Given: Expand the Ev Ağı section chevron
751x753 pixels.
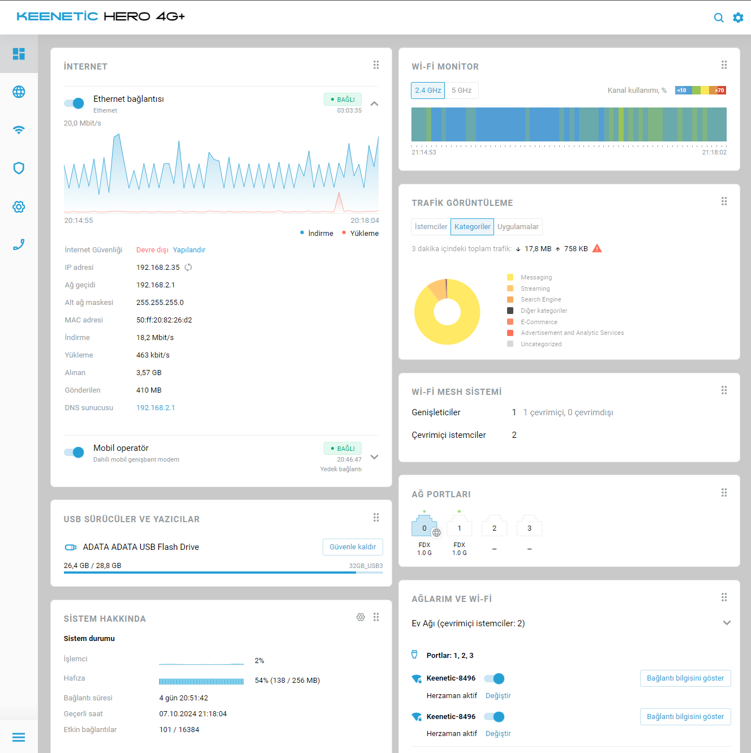Looking at the screenshot, I should pos(727,623).
